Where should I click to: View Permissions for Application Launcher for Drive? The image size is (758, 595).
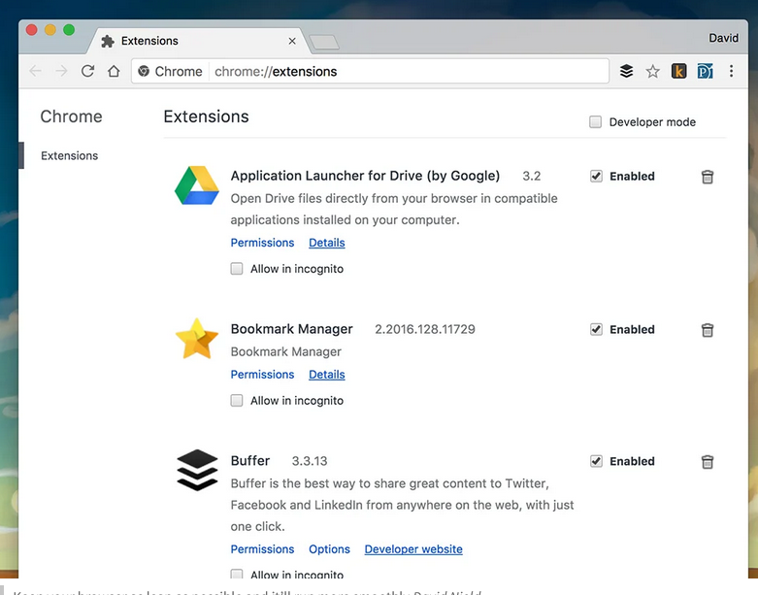pyautogui.click(x=262, y=243)
